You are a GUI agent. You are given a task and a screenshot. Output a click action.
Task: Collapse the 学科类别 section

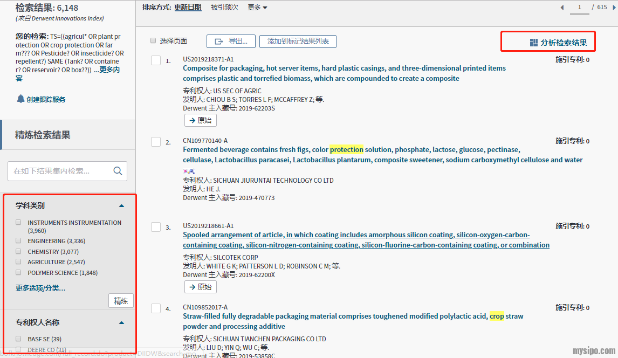tap(121, 205)
